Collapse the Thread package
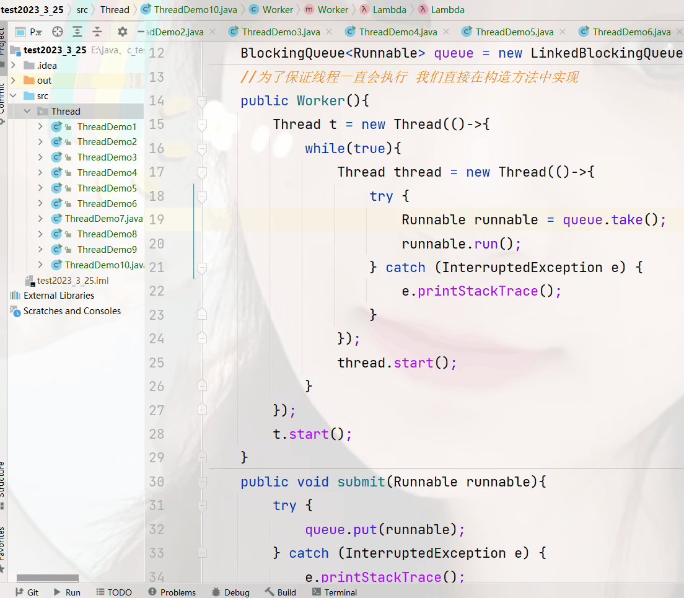Screen dimensions: 684x598 click(27, 111)
